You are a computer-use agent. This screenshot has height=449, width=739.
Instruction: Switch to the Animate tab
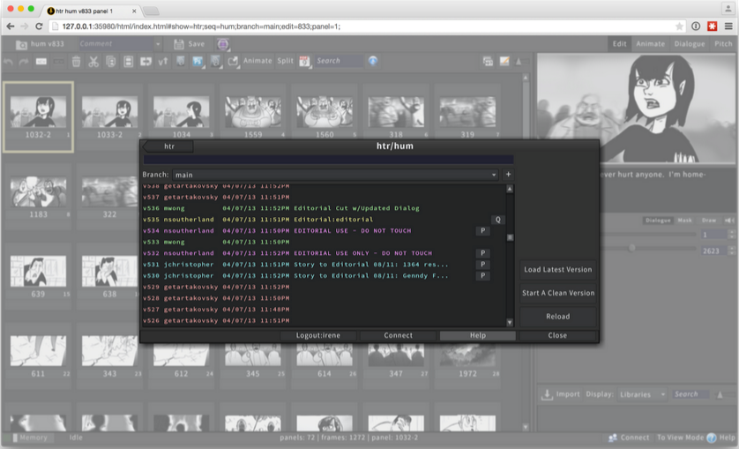[x=650, y=44]
